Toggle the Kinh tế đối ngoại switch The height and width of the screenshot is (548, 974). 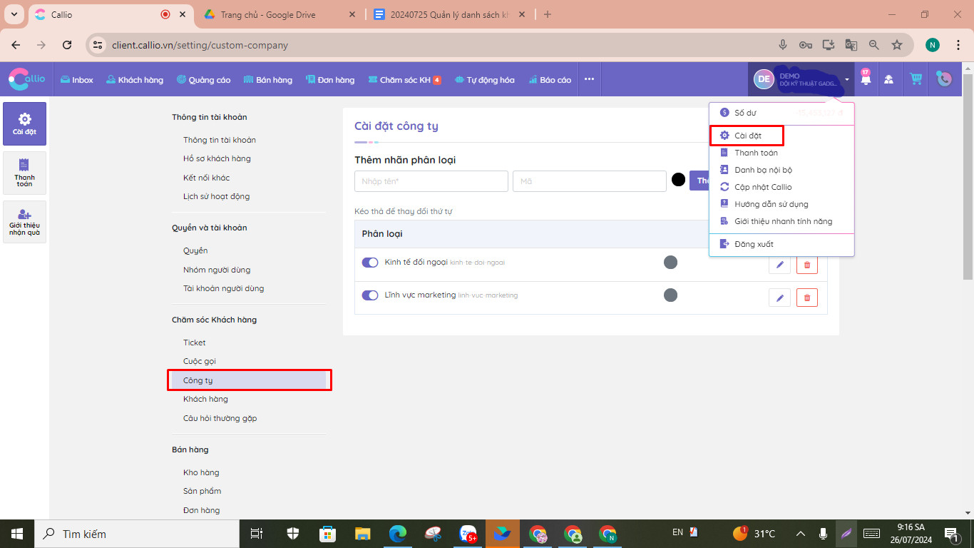pos(370,263)
